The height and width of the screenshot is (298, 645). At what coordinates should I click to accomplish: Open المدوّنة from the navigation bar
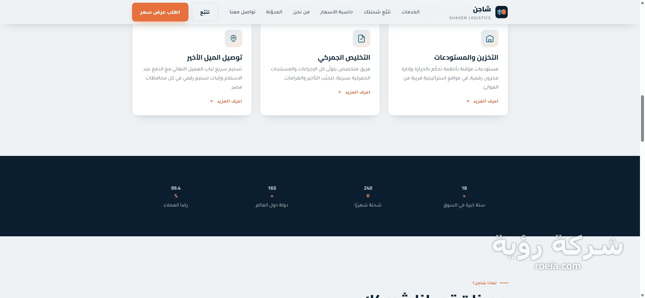point(274,12)
